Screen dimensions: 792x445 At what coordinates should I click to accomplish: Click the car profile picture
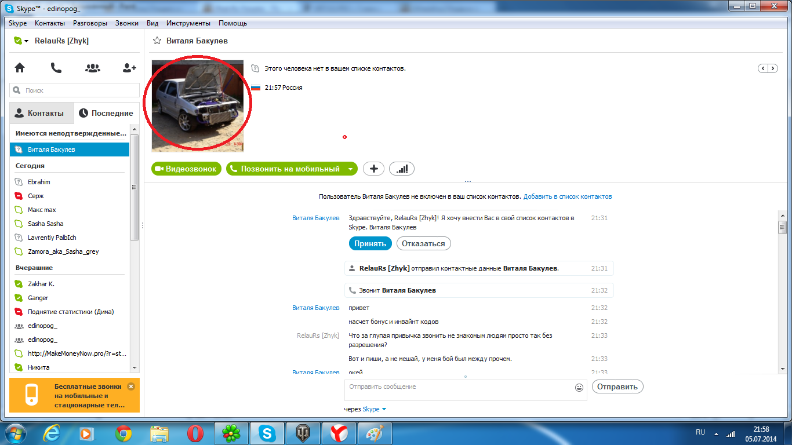[x=198, y=106]
